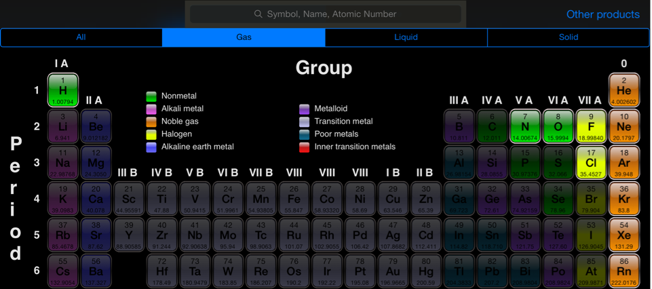Click the red Inner transition metals swatch
The width and height of the screenshot is (652, 289).
pos(304,147)
